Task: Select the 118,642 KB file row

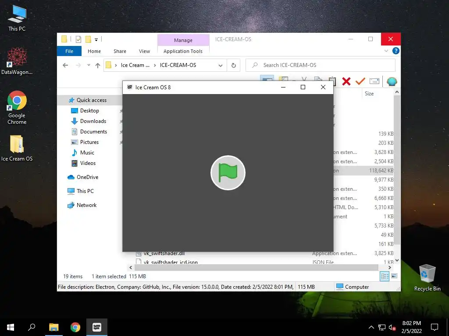Action: point(363,171)
